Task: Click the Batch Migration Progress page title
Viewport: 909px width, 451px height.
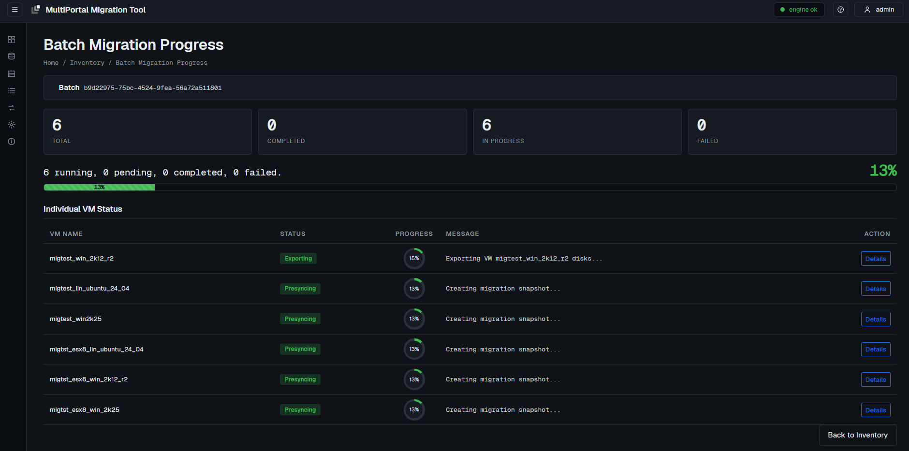Action: click(x=133, y=44)
